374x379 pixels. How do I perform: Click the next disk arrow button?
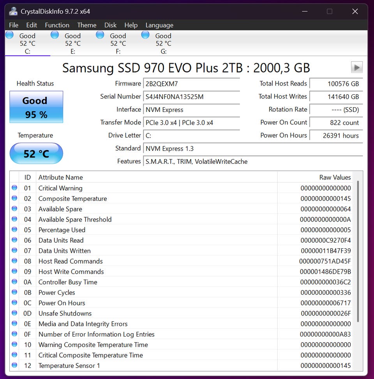[356, 67]
